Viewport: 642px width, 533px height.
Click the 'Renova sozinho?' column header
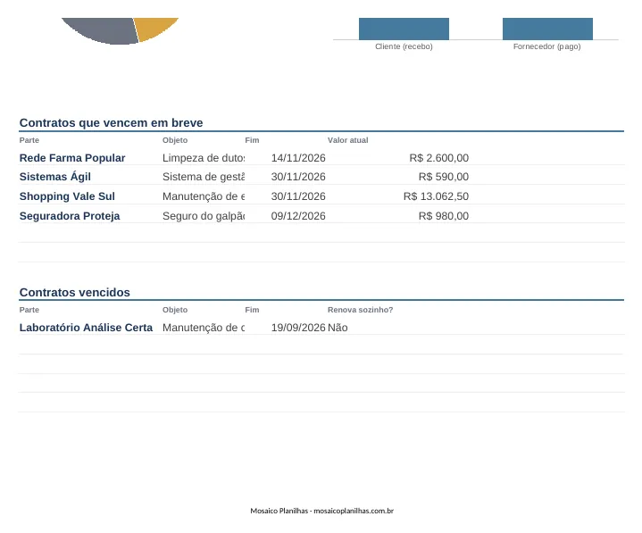tap(360, 310)
